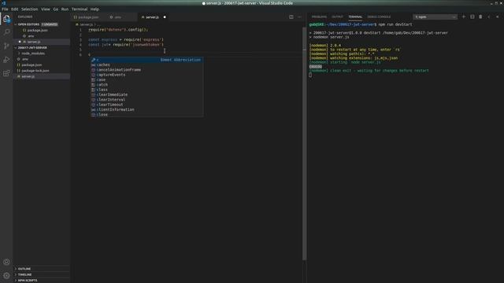Screen dimensions: 504x283
Task: Pick 'caches' from the suggestion list
Action: (x=146, y=64)
